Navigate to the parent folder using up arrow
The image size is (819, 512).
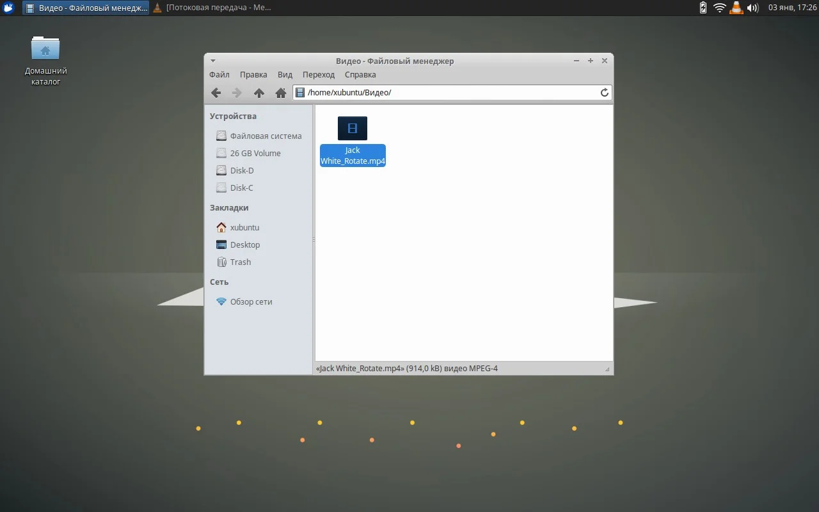(259, 93)
